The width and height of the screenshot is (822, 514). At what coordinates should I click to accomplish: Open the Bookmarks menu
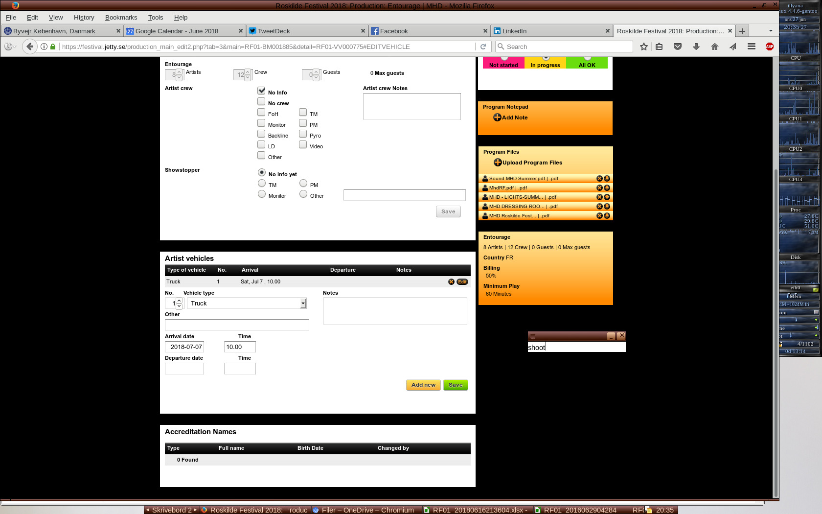[121, 17]
